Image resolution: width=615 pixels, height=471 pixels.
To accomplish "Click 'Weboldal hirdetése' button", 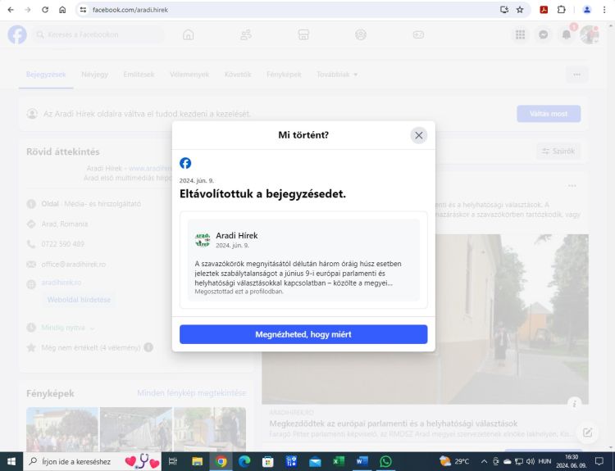I will tap(79, 300).
